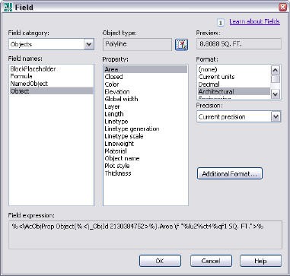
Task: Click the Select object icon button
Action: [x=181, y=45]
